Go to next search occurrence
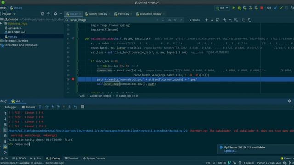This screenshot has height=165, width=294. pyautogui.click(x=212, y=20)
